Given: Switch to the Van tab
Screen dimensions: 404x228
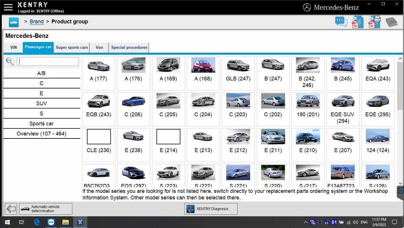Looking at the screenshot, I should coord(99,48).
